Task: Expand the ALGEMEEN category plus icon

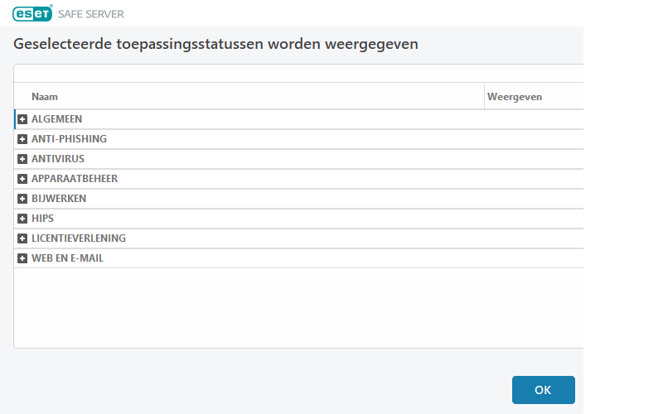Action: (23, 119)
